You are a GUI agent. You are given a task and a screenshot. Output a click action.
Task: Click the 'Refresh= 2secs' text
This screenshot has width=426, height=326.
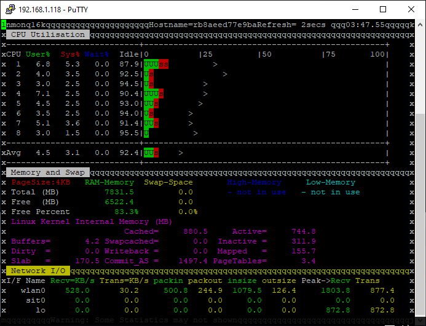tap(291, 25)
